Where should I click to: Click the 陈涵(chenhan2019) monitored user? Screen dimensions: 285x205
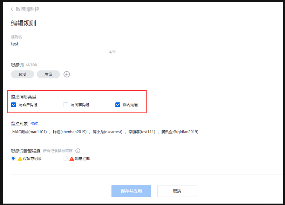70,132
